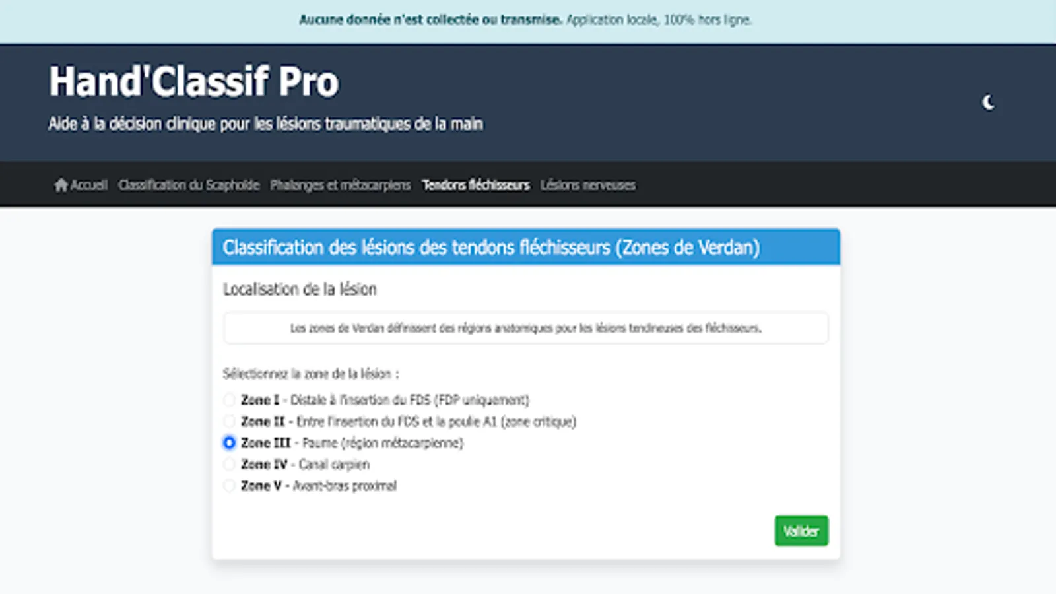Click the Hand'Classif Pro title
The image size is (1056, 594).
tap(193, 82)
